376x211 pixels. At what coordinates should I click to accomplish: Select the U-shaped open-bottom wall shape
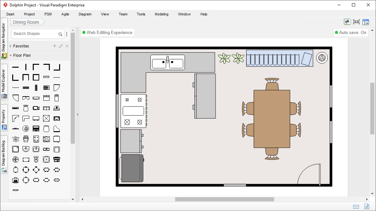26,77
